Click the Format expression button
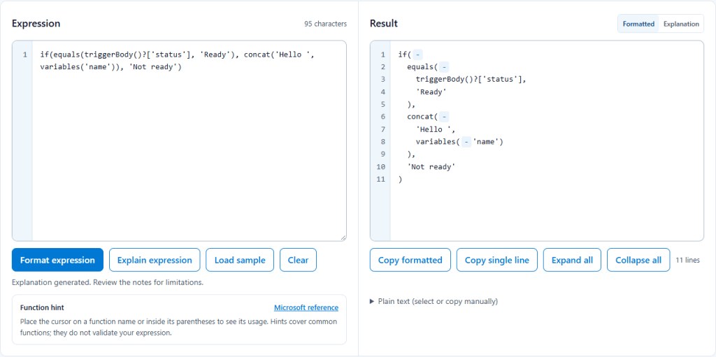716x357 pixels. (57, 260)
